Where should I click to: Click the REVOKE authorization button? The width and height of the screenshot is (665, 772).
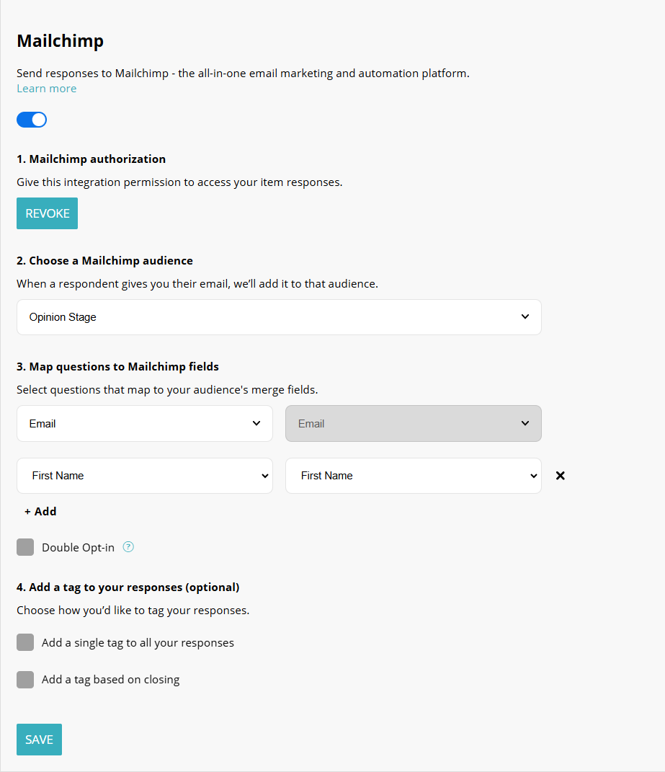click(x=47, y=213)
